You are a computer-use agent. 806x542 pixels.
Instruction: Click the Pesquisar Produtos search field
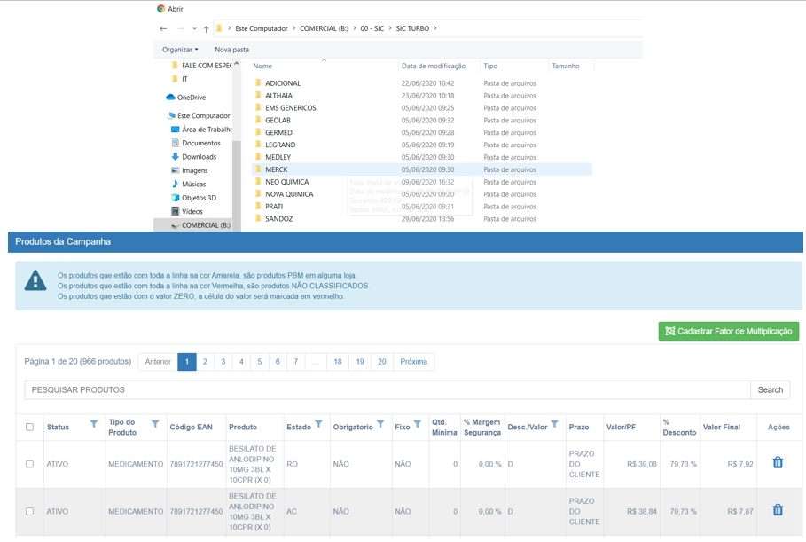[x=387, y=389]
